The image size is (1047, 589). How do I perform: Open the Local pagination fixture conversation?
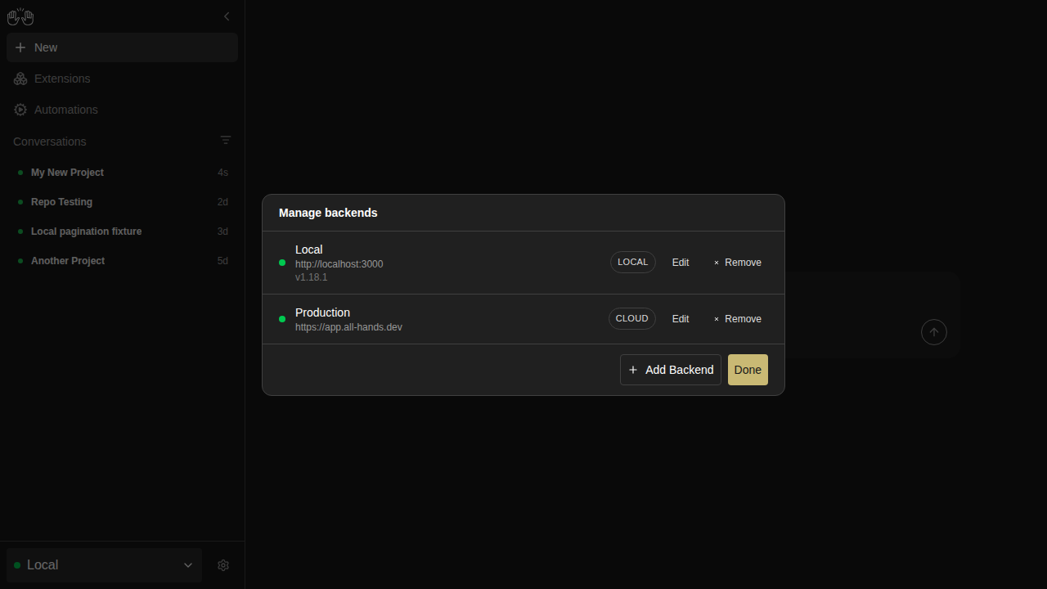[122, 232]
